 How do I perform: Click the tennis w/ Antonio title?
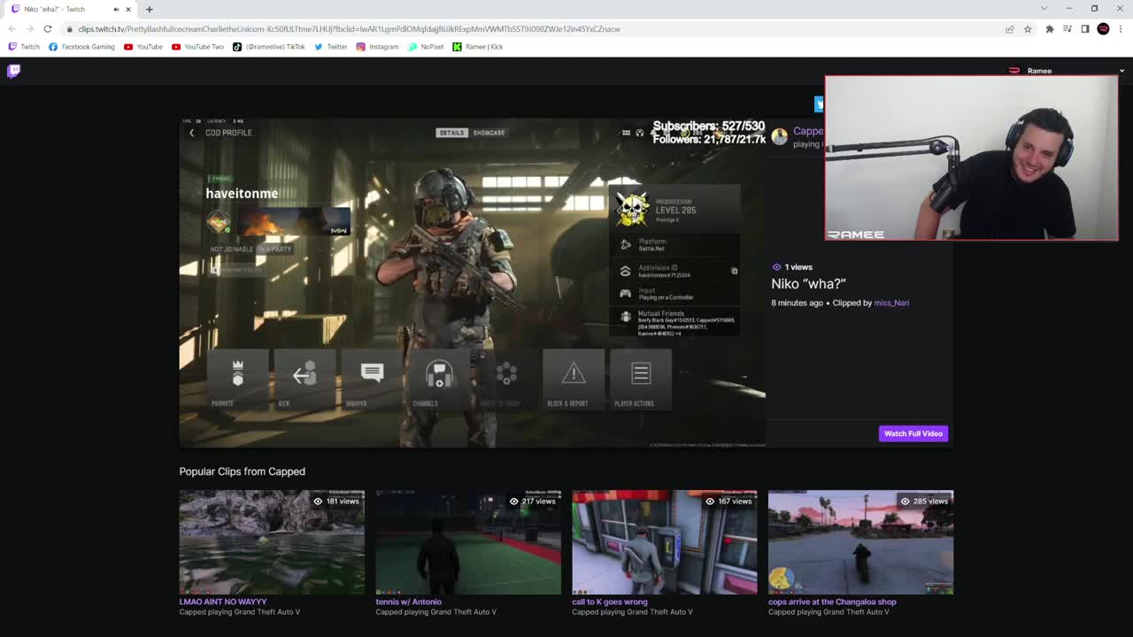click(x=408, y=602)
